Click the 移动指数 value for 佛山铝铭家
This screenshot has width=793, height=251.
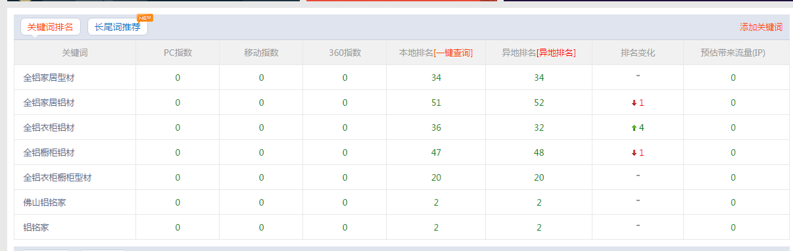pyautogui.click(x=261, y=202)
